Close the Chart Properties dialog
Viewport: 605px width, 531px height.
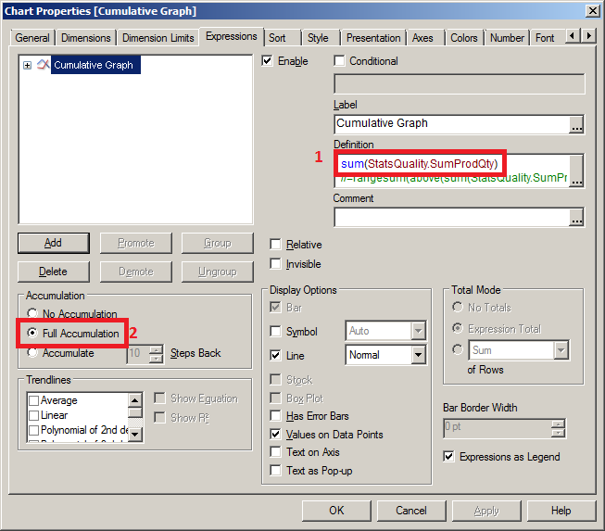click(x=593, y=11)
